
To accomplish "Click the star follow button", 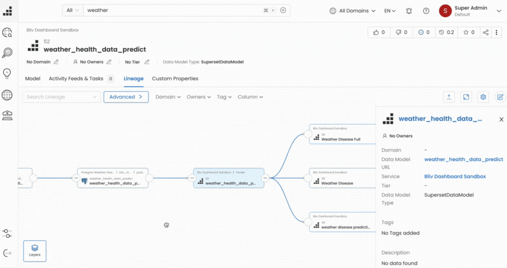I will click(469, 32).
